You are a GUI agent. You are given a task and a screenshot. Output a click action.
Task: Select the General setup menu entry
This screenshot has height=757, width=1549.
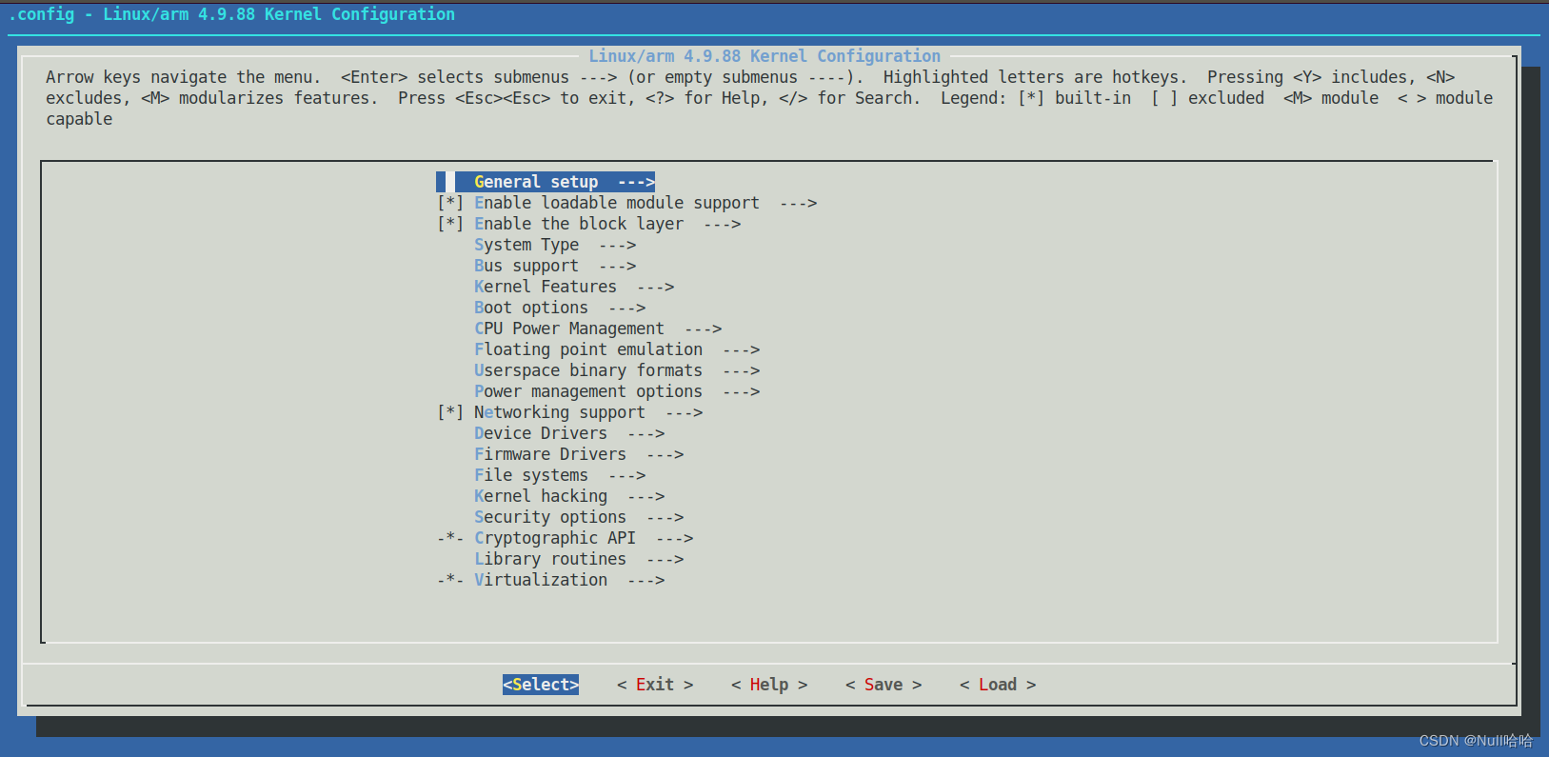click(536, 182)
